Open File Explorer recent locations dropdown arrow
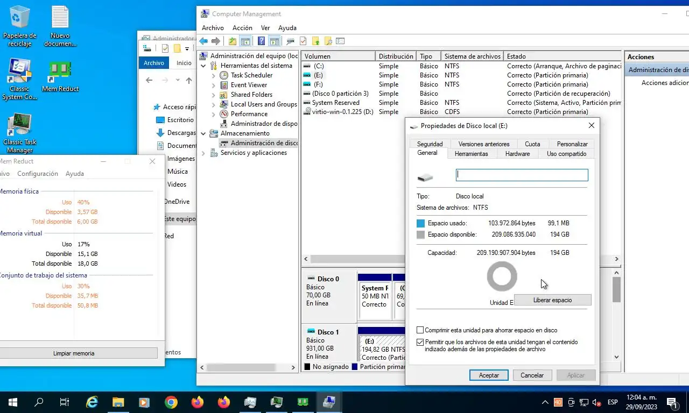Screen dimensions: 689x413 [x=177, y=81]
